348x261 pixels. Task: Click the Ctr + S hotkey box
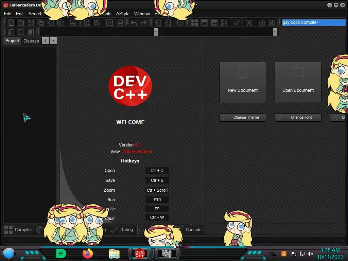point(157,180)
